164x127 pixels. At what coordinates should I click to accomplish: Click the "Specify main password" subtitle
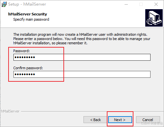(x=31, y=19)
